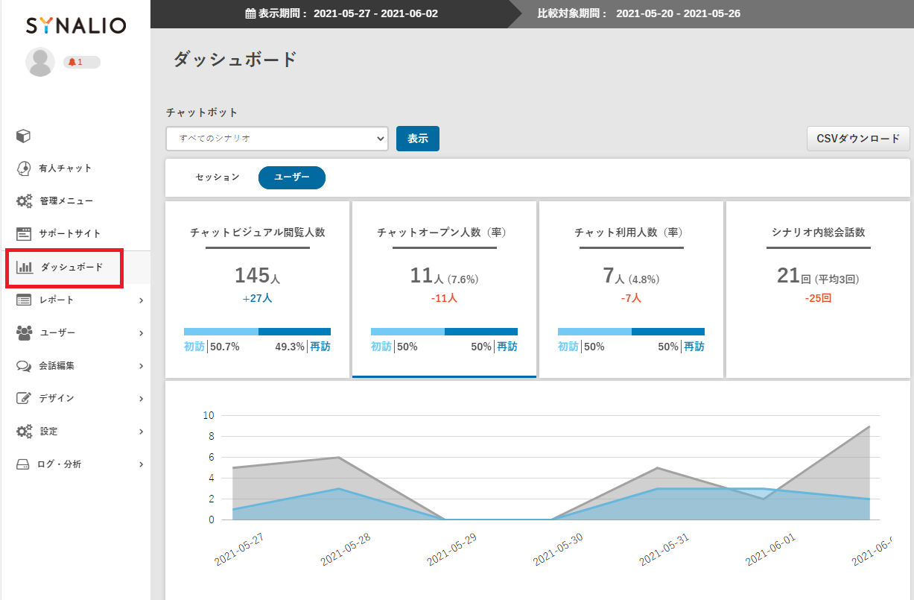Click the デザイン pencil edit icon
This screenshot has width=914, height=600.
[x=24, y=399]
